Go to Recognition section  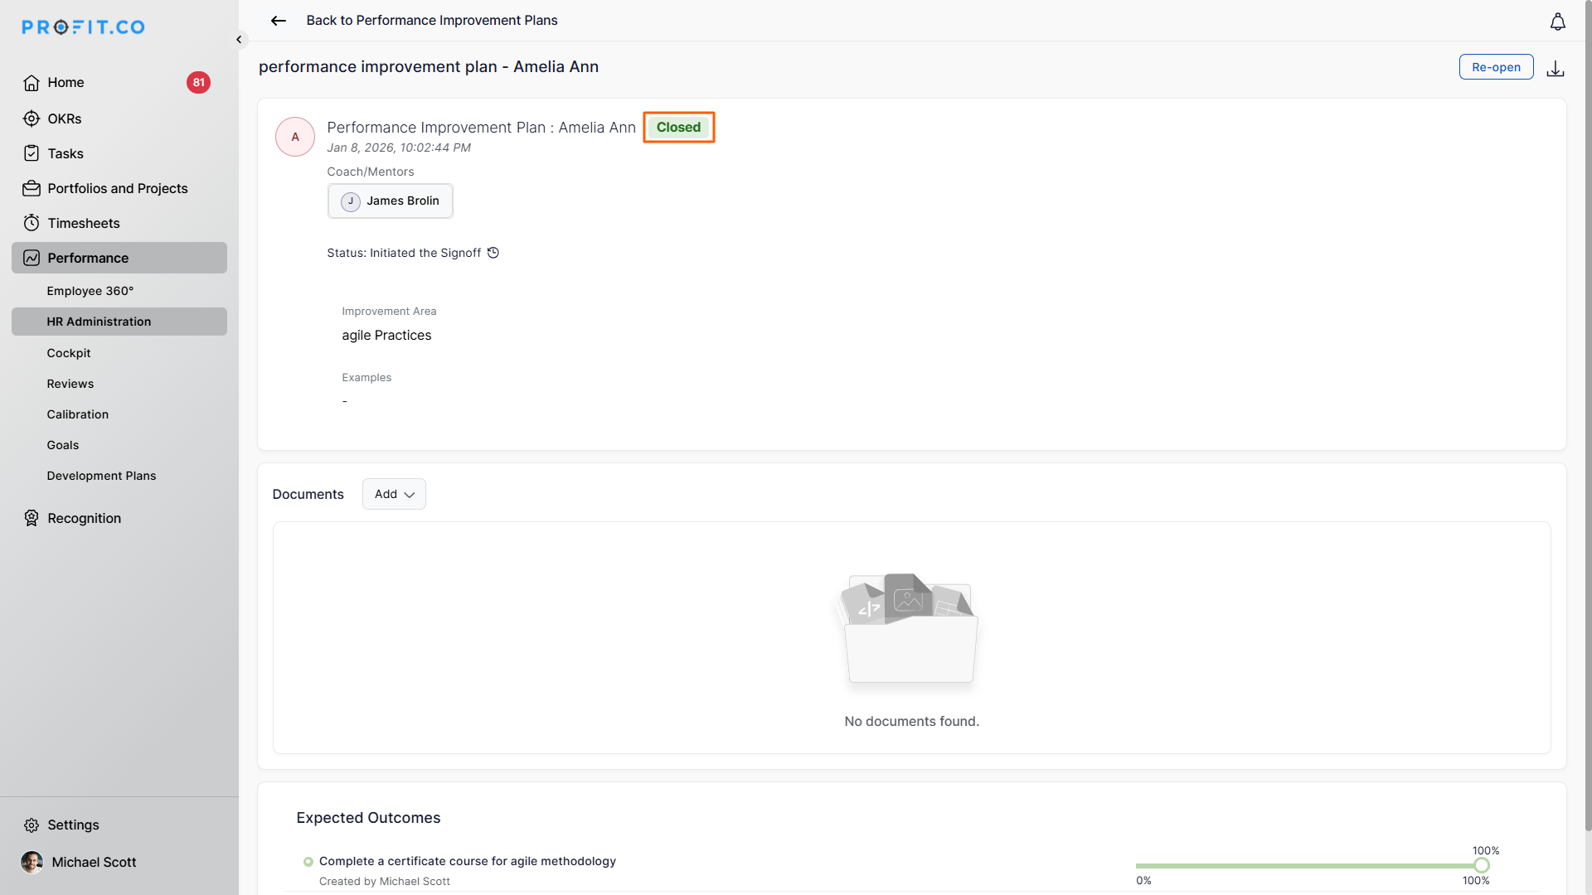pos(84,518)
